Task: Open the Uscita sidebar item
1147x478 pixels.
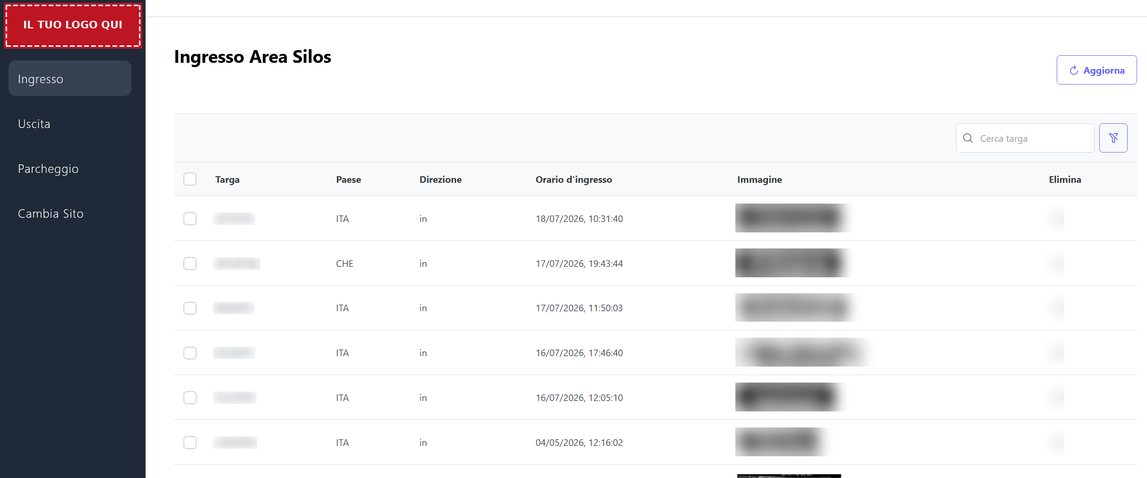Action: (70, 124)
